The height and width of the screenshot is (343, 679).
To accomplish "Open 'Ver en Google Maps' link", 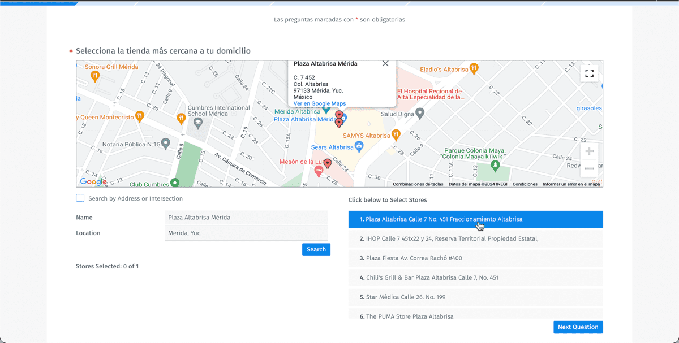I will tap(319, 103).
